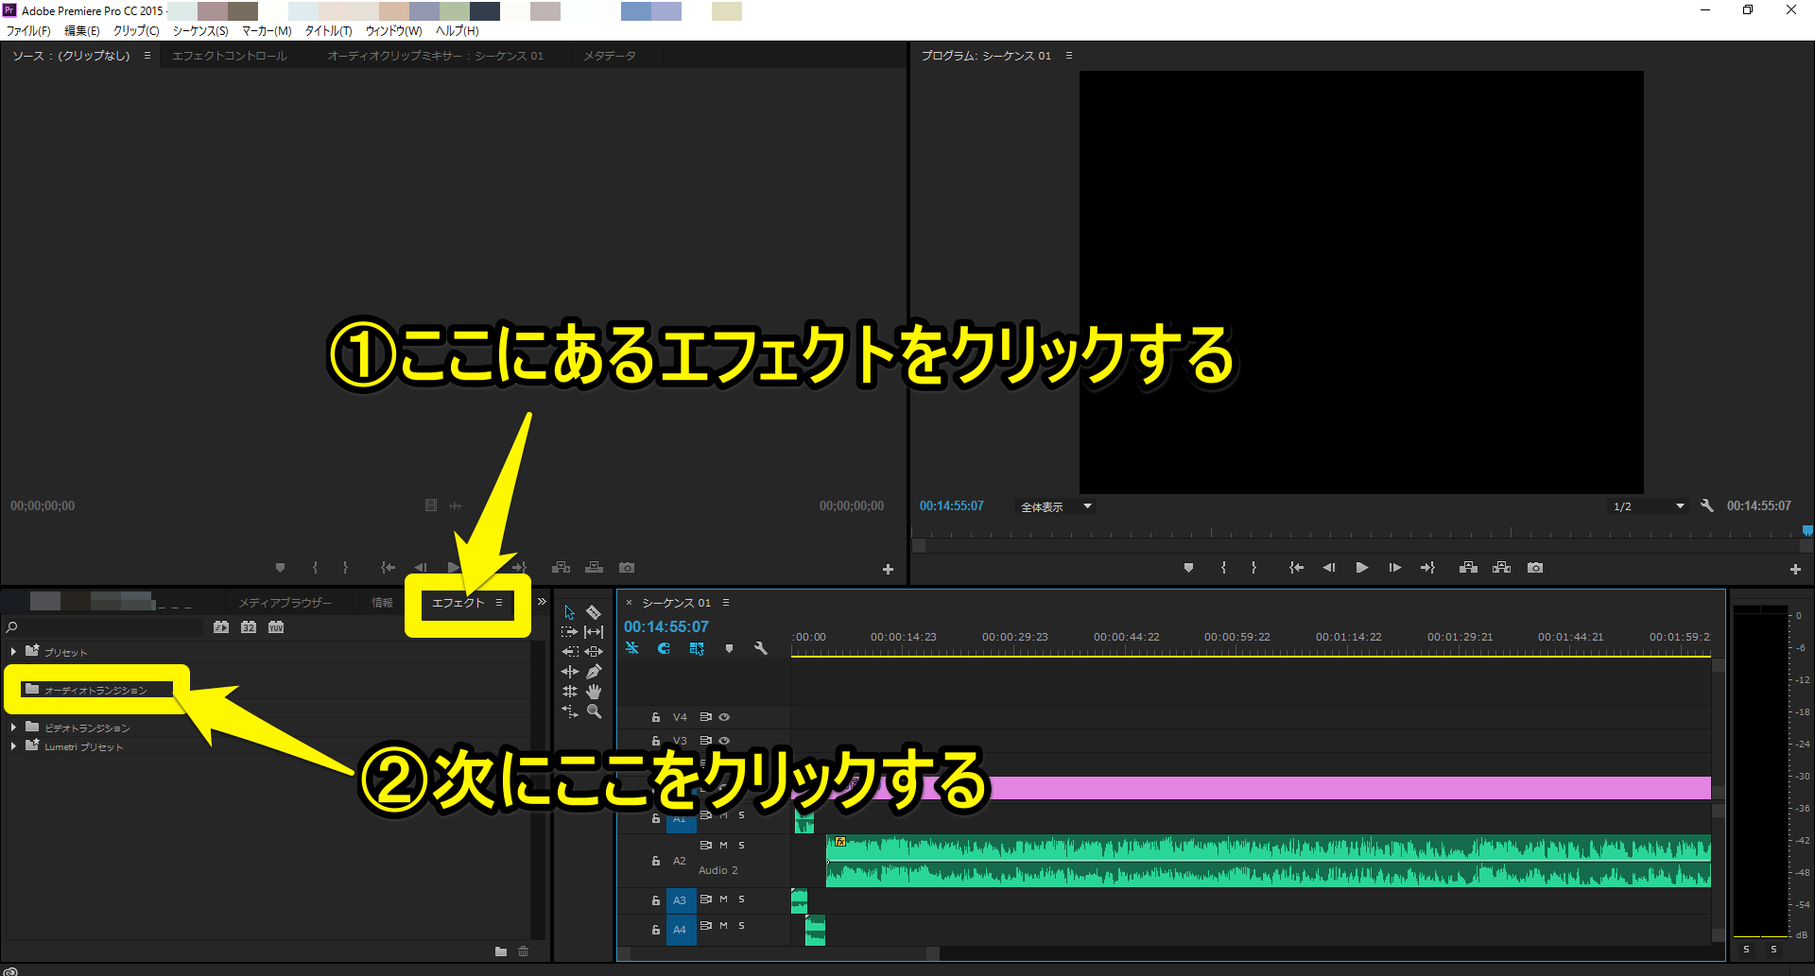Image resolution: width=1815 pixels, height=976 pixels.
Task: Toggle track lock on V4
Action: coord(656,717)
